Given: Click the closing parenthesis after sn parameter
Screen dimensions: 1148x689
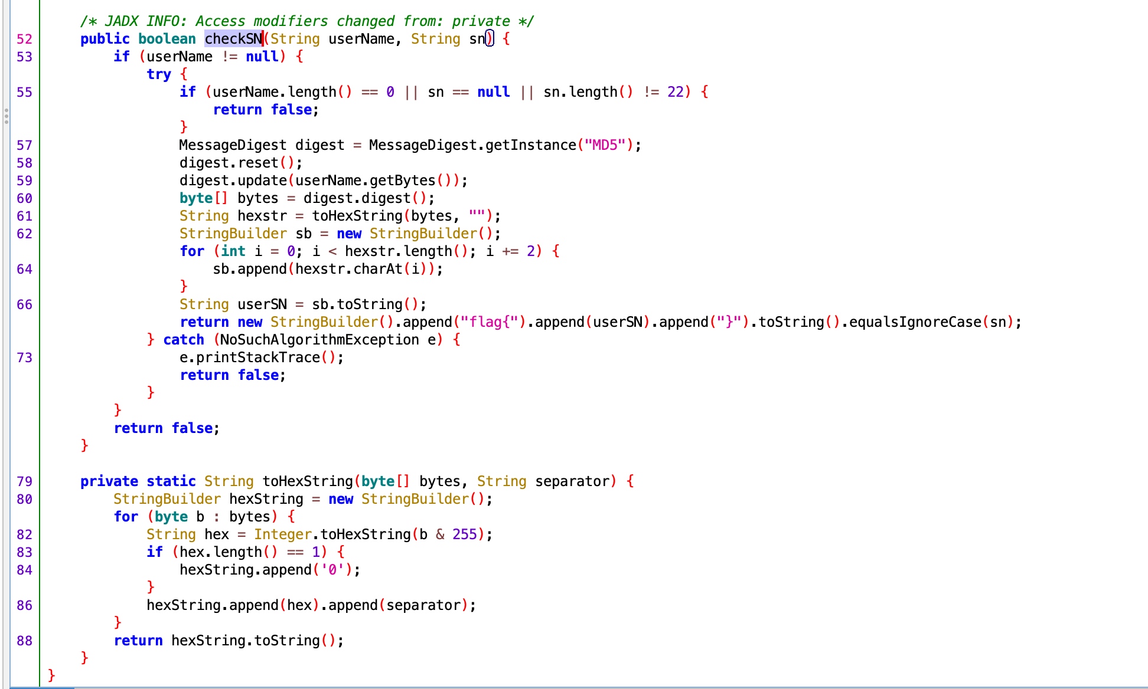Looking at the screenshot, I should [x=489, y=39].
